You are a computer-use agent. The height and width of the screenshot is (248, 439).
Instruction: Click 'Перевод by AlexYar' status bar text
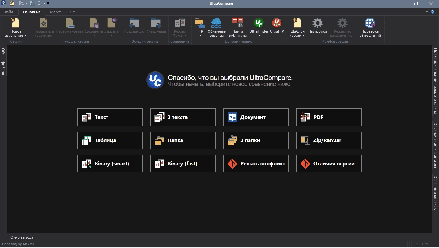[x=18, y=244]
